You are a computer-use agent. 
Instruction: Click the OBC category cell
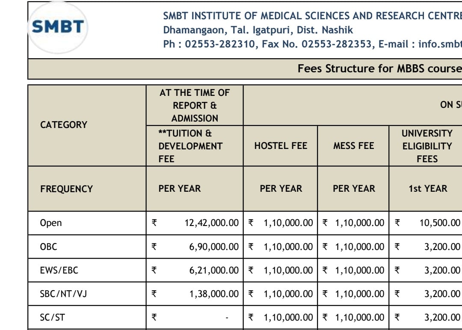[x=48, y=247]
